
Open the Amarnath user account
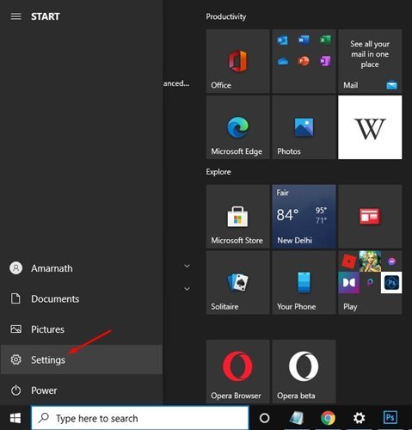(x=82, y=268)
